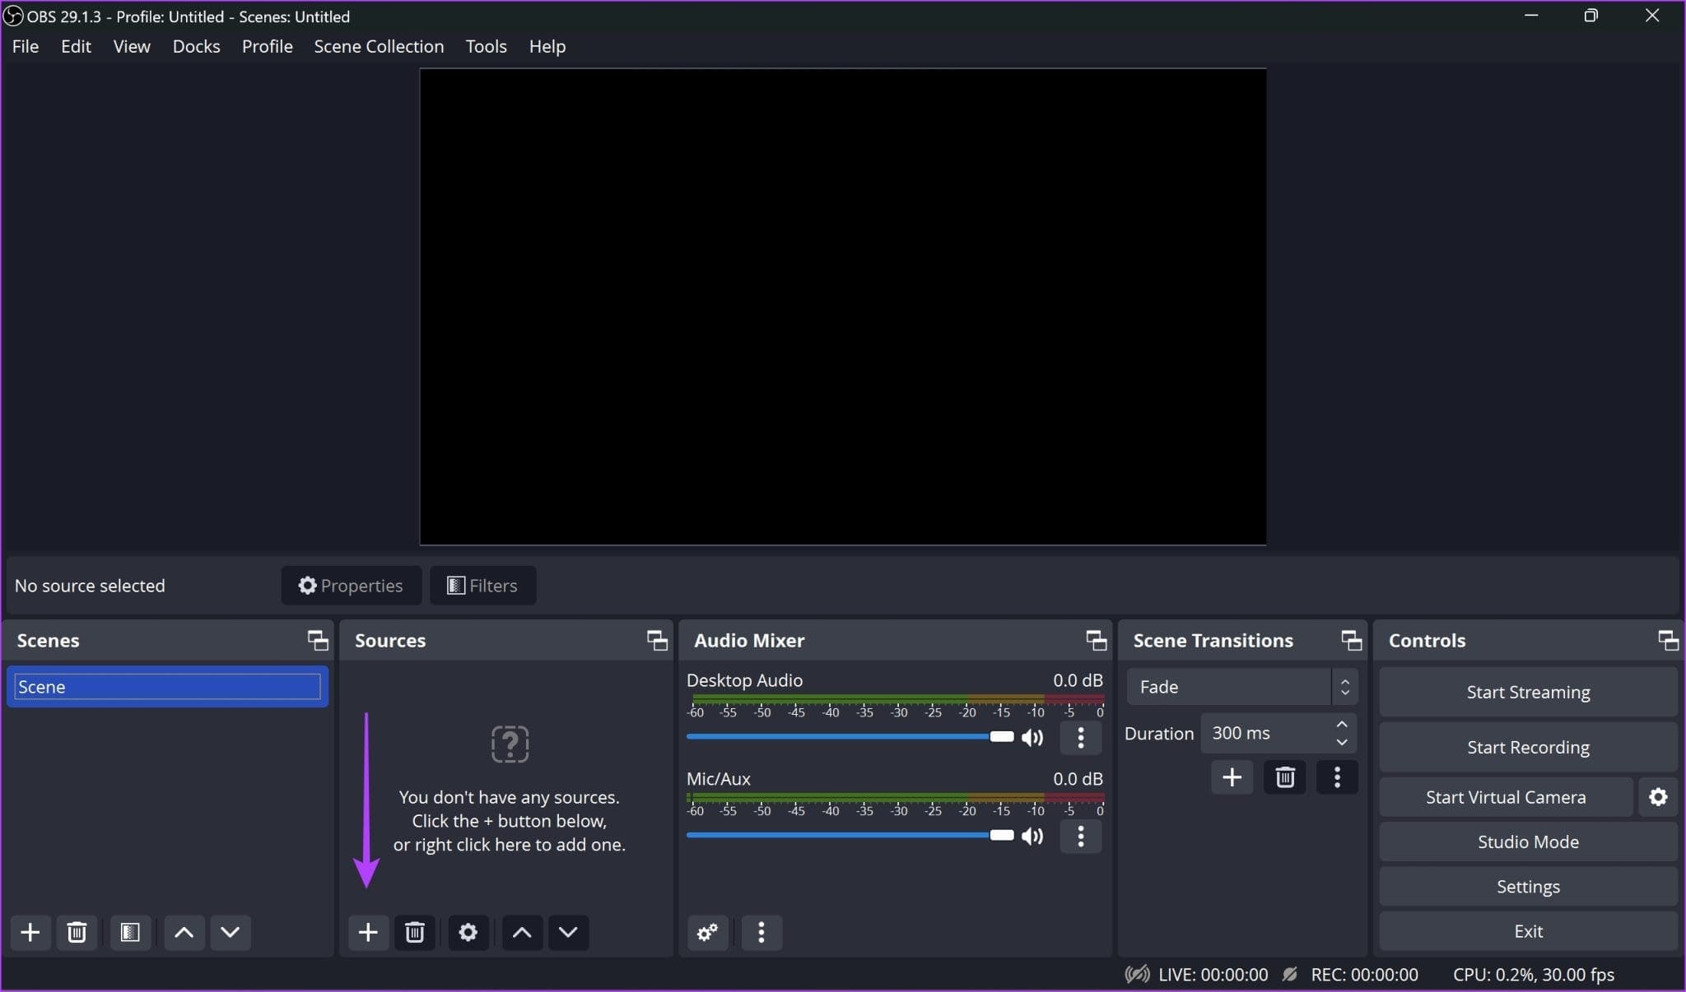Click the Scene Transitions add button icon
This screenshot has width=1686, height=992.
1232,776
